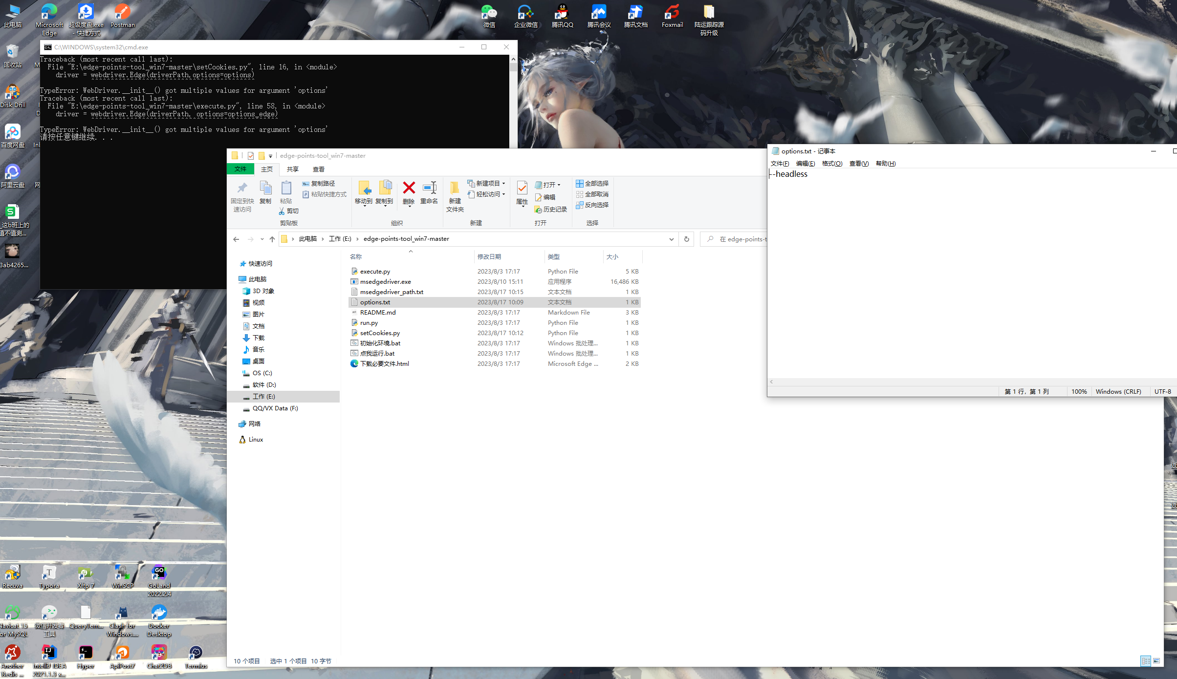Open Notepad's 帮助(H) menu

pyautogui.click(x=885, y=163)
